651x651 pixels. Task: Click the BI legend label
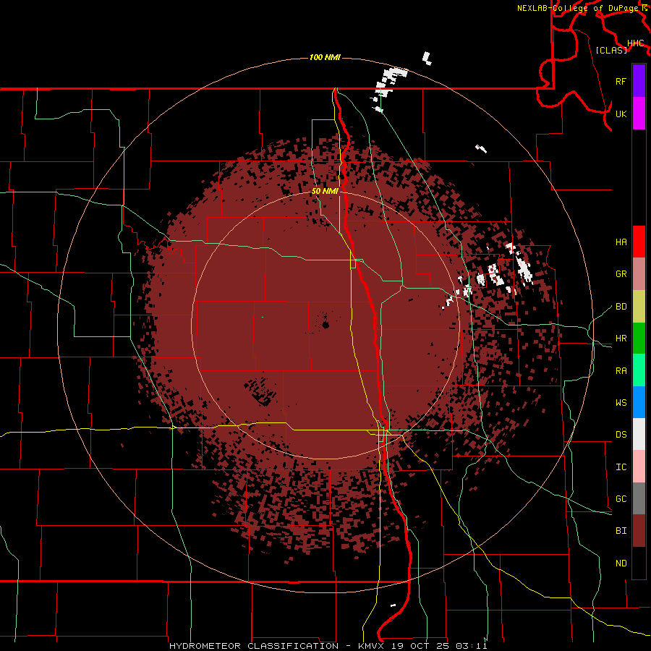(x=621, y=531)
